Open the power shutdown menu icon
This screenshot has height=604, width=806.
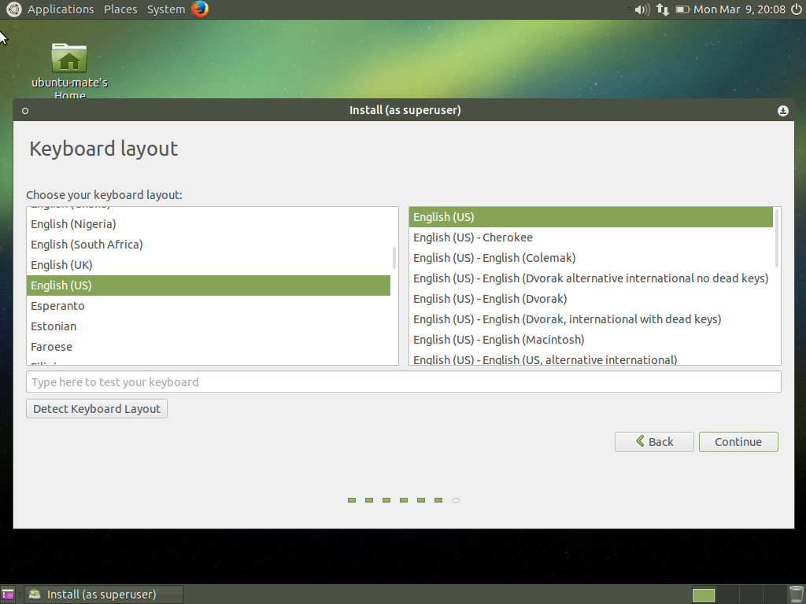(x=797, y=9)
